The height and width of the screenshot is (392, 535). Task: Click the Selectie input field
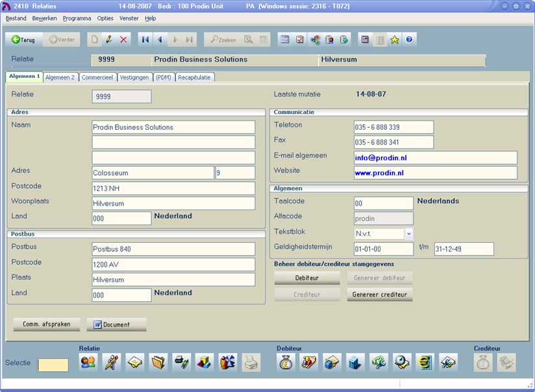[x=53, y=365]
